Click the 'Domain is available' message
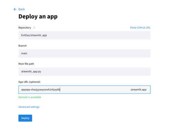The height and width of the screenshot is (131, 173). 30,97
